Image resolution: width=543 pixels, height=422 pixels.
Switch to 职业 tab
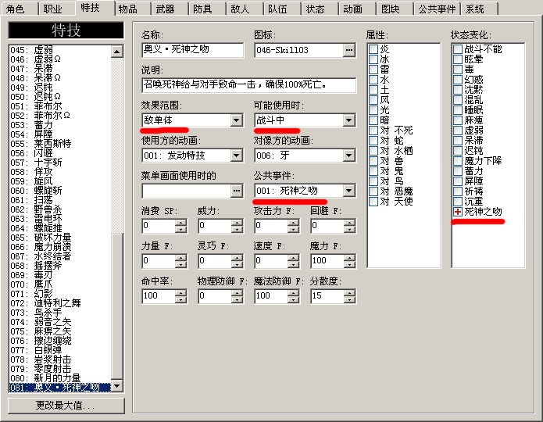(x=56, y=9)
